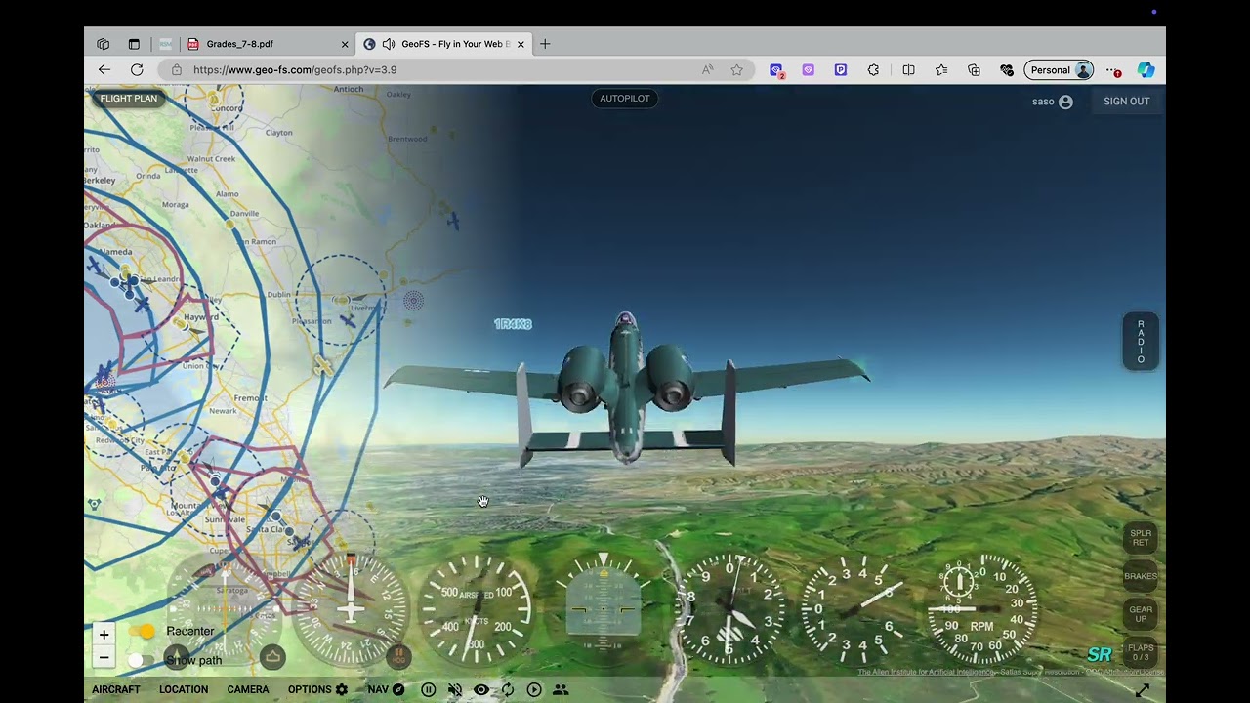View site information lock icon
The image size is (1250, 703).
[x=177, y=70]
